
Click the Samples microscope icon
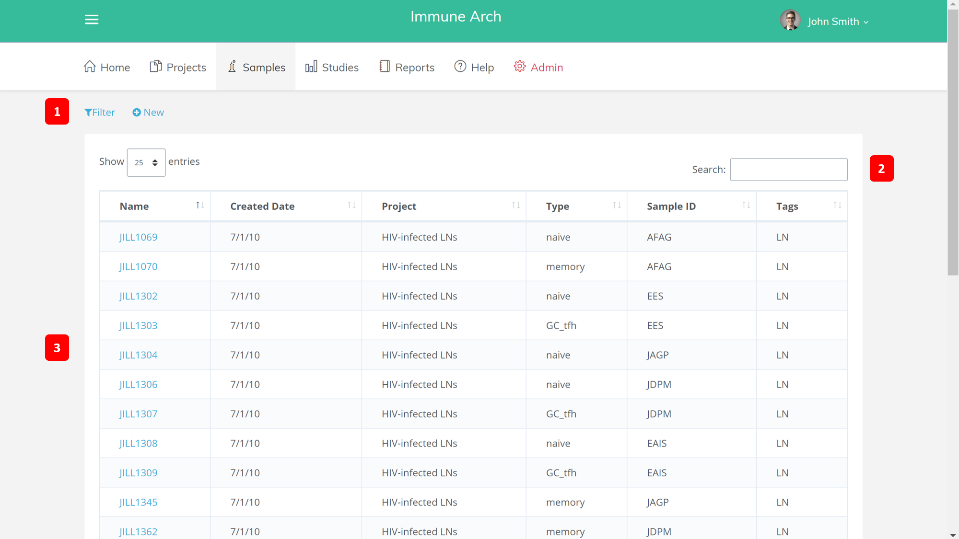coord(232,67)
